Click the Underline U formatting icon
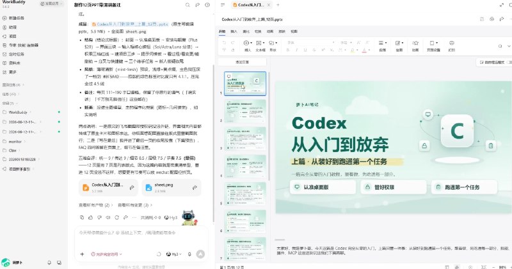Image resolution: width=512 pixels, height=269 pixels. pos(305,50)
